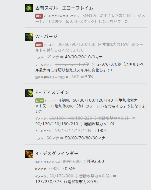This screenshot has width=151, height=190.
Task: Click the 50% damage reduction value
Action: pyautogui.click(x=89, y=77)
